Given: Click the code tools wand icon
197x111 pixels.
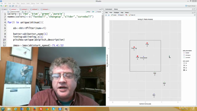Looking at the screenshot, I should [x=25, y=12].
